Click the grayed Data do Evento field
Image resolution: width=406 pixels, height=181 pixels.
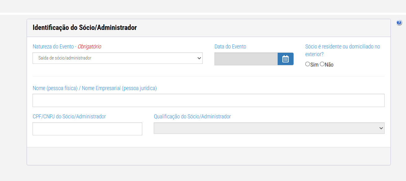[246, 59]
